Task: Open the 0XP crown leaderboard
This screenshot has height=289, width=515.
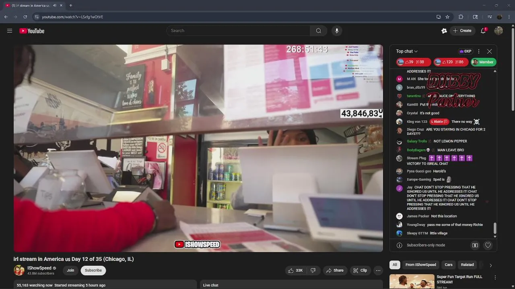Action: pos(466,51)
